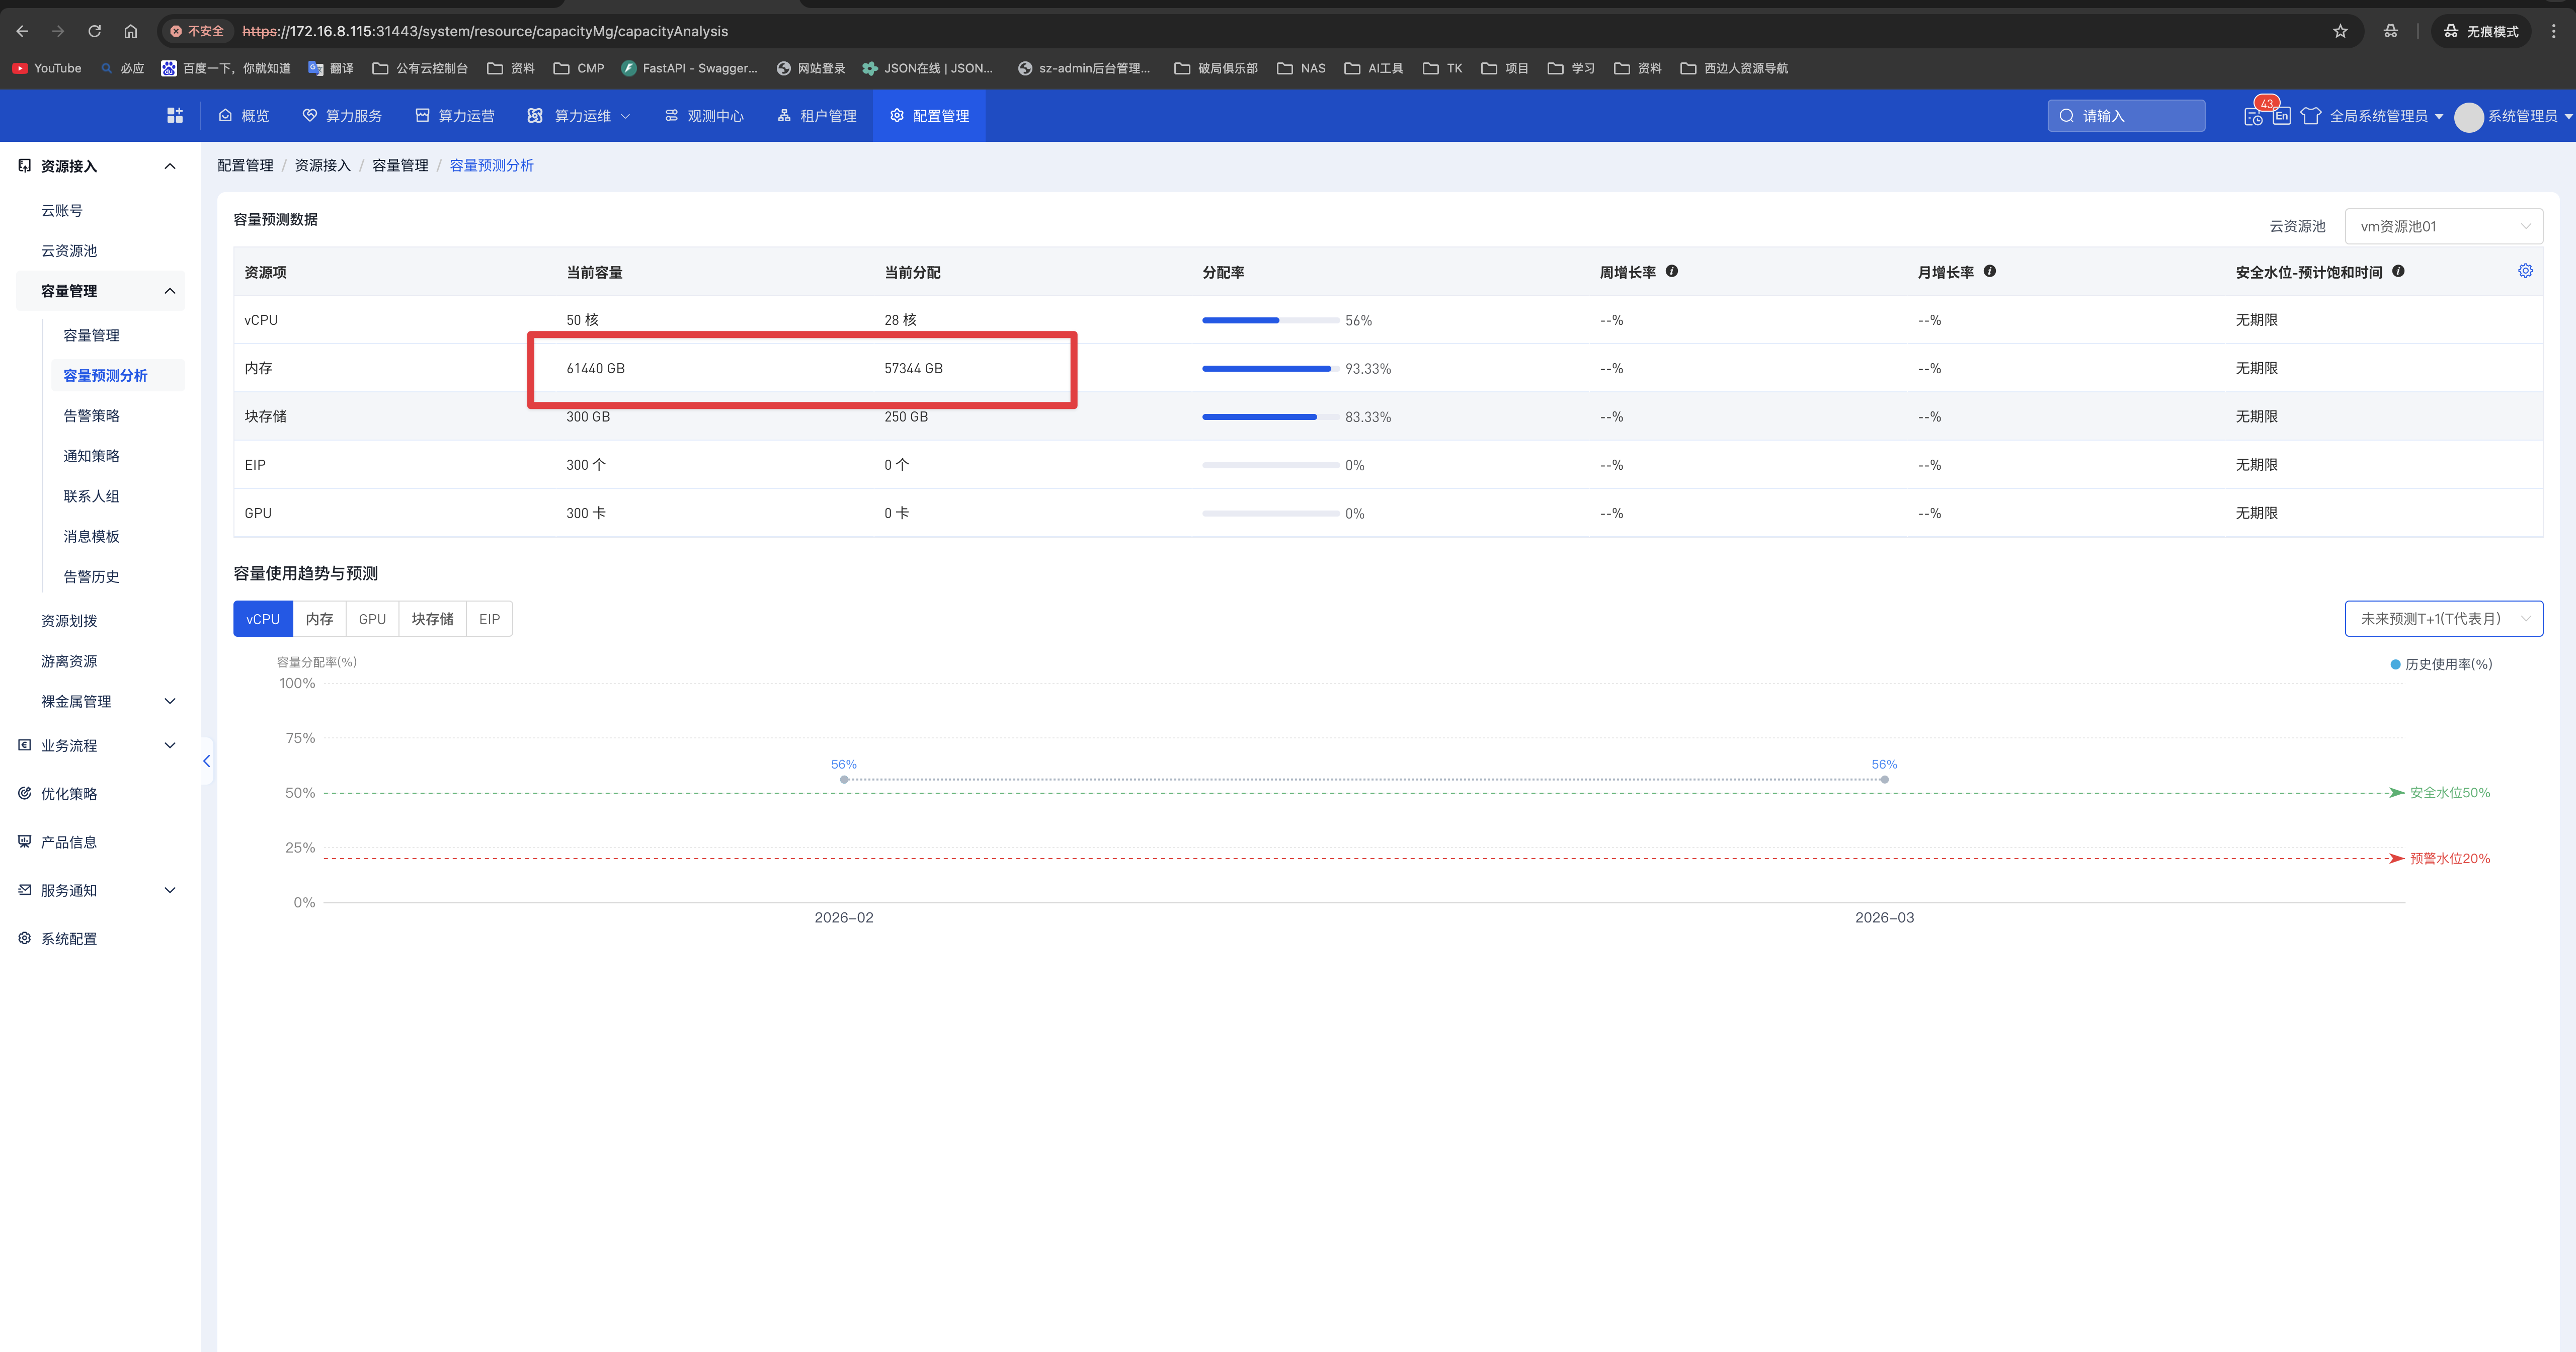Image resolution: width=2576 pixels, height=1352 pixels.
Task: Click the info icon beside 月增长率
Action: point(1989,271)
